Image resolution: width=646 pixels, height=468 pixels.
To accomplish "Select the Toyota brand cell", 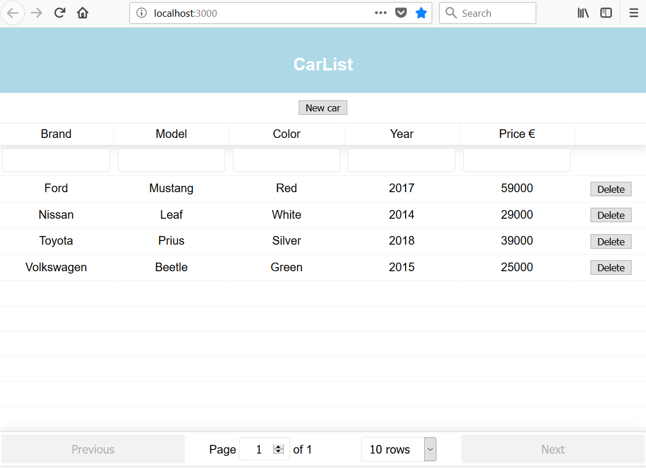I will (56, 241).
